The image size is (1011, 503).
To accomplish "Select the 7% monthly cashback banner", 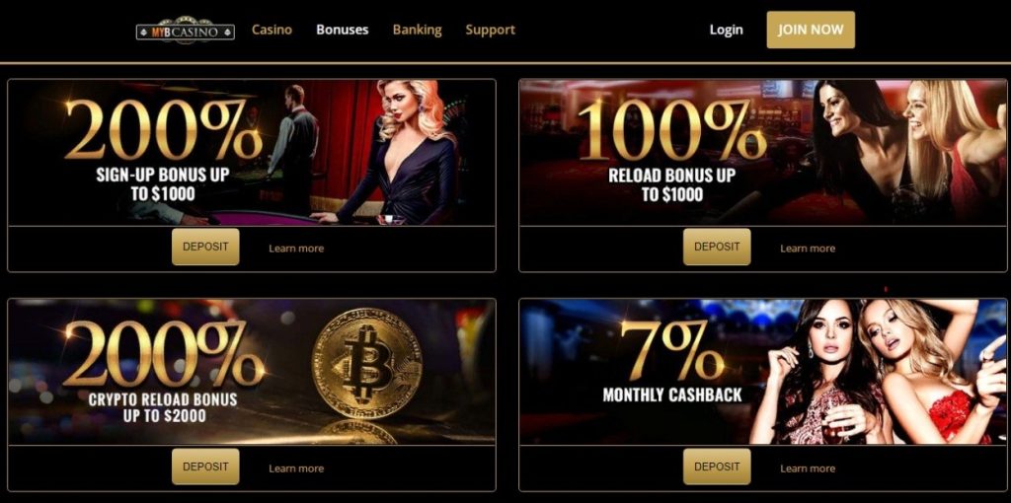I will tap(763, 372).
